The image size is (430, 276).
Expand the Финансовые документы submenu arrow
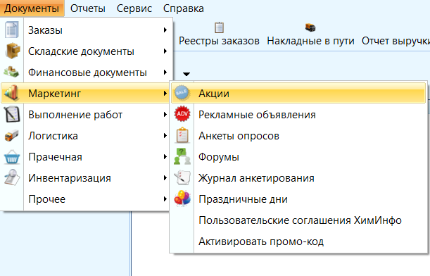point(165,72)
